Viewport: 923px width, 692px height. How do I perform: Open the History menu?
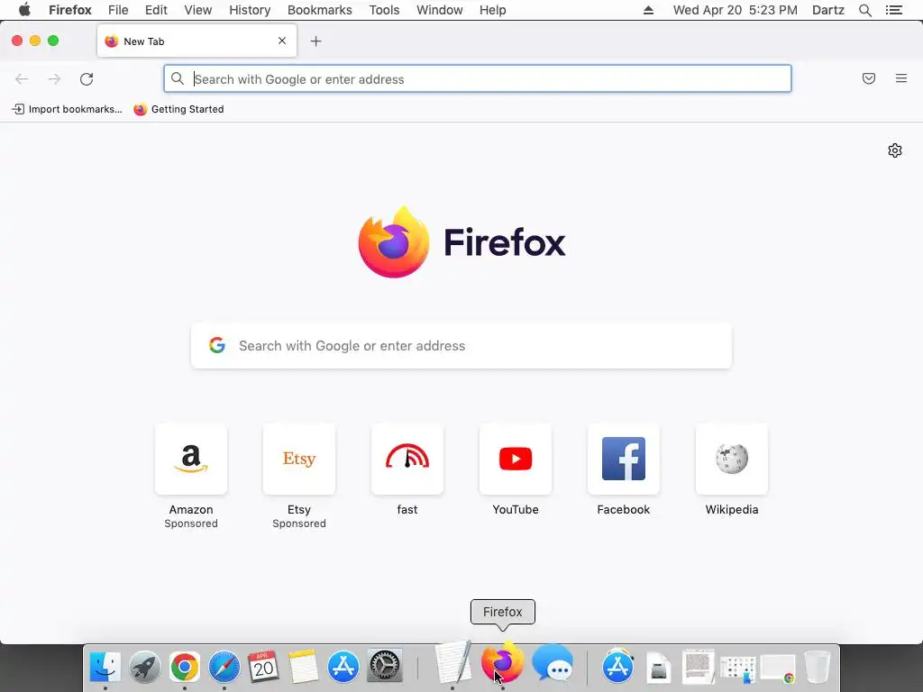click(x=250, y=10)
